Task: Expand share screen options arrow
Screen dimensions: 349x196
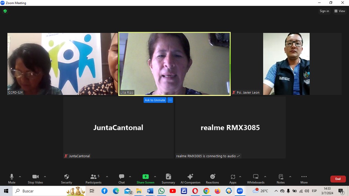Action: point(155,177)
